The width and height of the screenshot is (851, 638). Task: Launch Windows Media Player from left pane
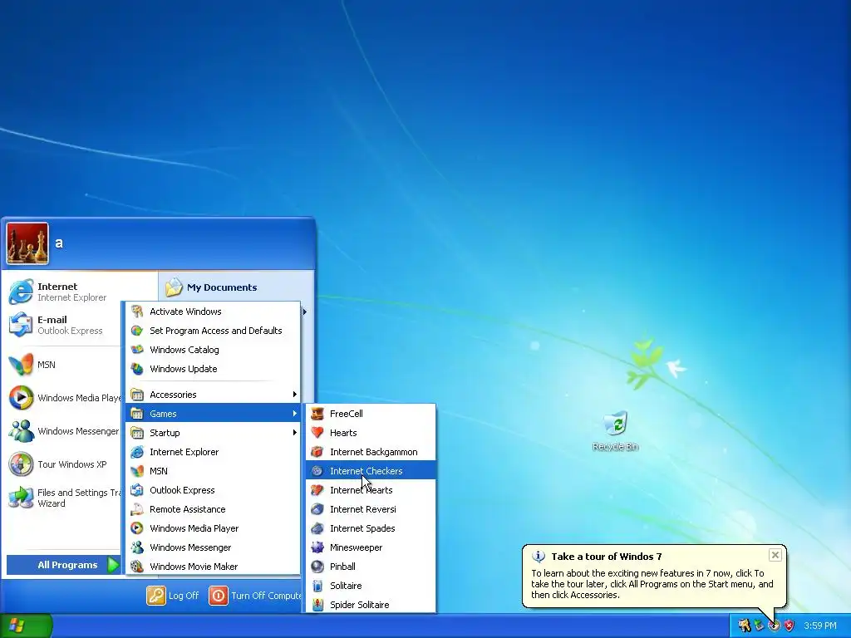(63, 398)
